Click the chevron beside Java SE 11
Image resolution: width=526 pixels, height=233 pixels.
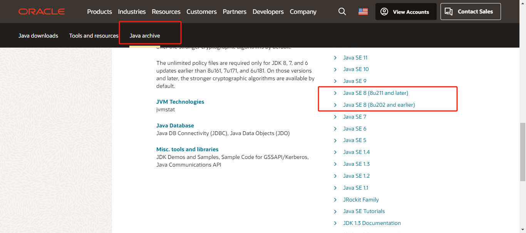click(x=335, y=58)
